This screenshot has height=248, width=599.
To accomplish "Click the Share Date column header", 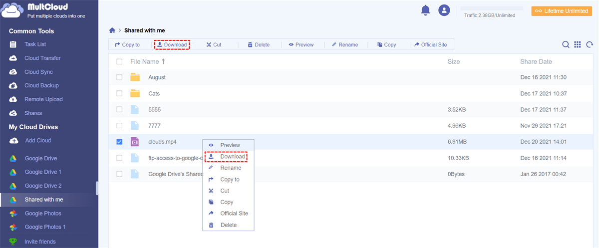I will point(536,61).
